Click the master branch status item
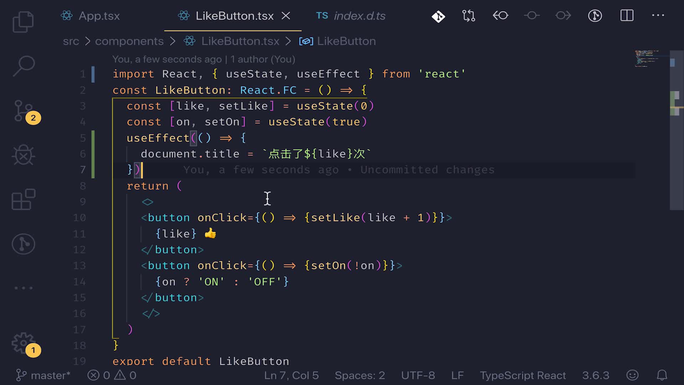684x385 pixels. coord(43,375)
